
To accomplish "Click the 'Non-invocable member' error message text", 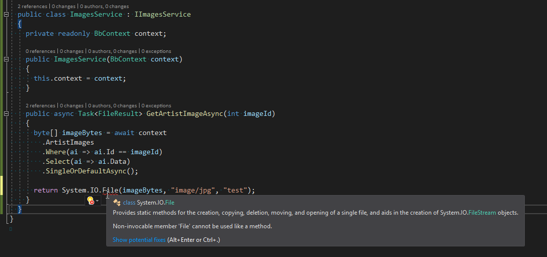I will pos(192,226).
